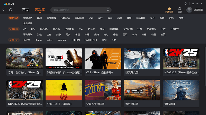Filter by 手游 platform
This screenshot has width=206, height=115.
point(114,40)
